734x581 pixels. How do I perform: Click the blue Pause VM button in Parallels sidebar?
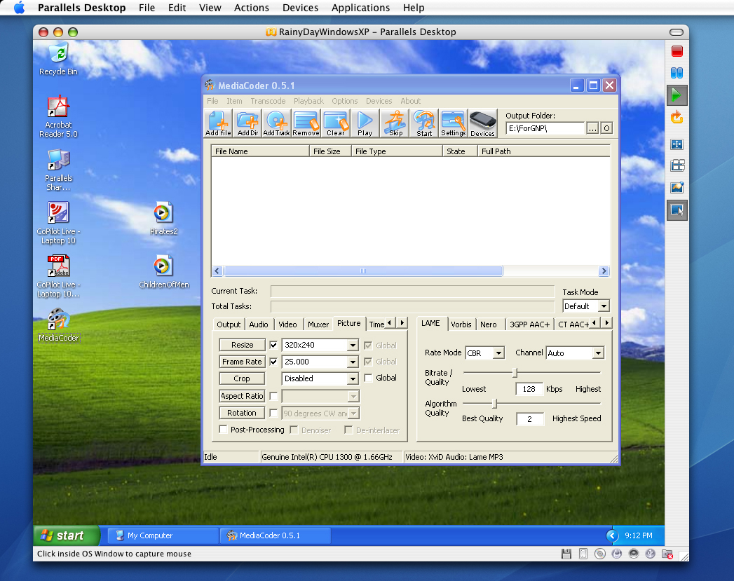click(x=677, y=73)
